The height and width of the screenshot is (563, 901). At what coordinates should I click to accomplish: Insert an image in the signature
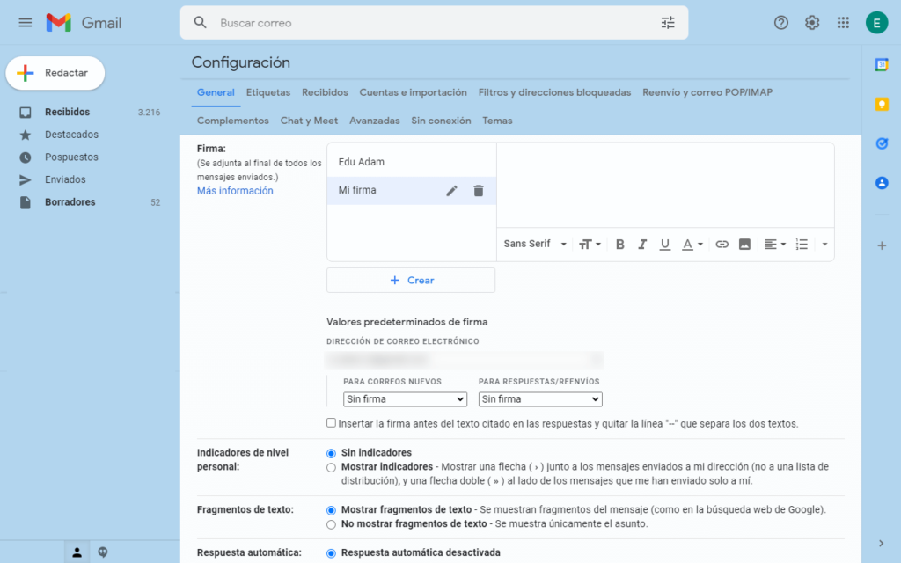[744, 245]
